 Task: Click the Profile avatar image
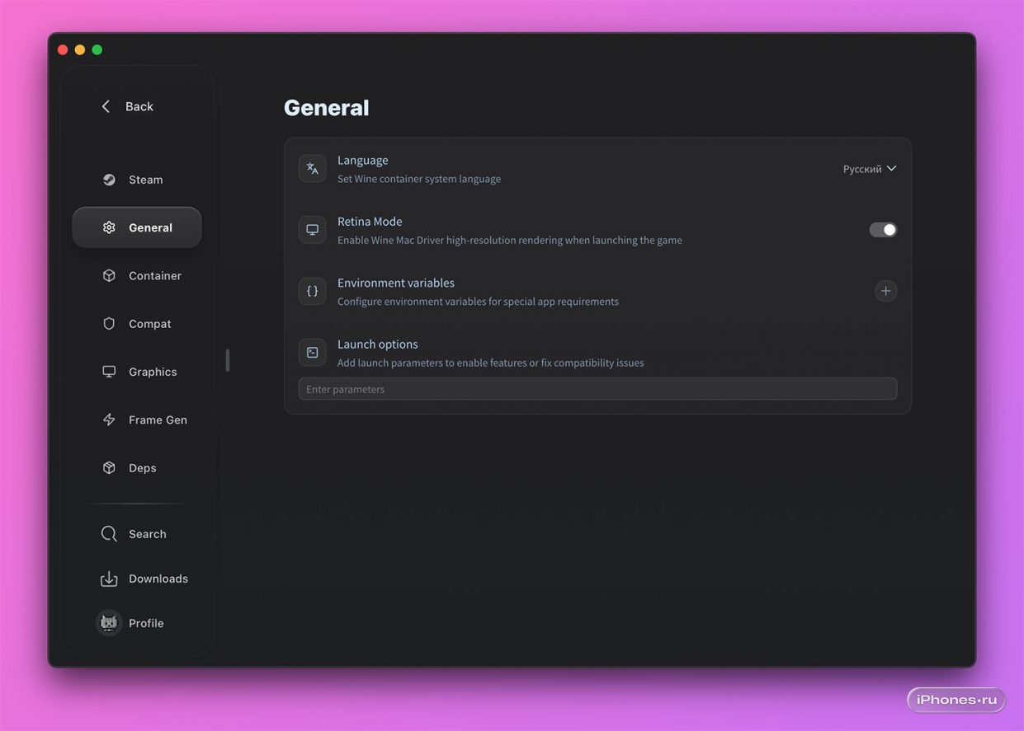[109, 623]
